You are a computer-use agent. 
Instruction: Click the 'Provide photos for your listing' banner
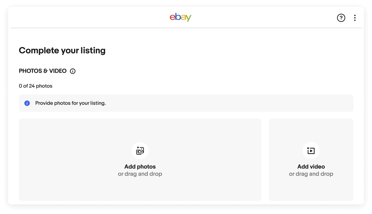coord(186,103)
